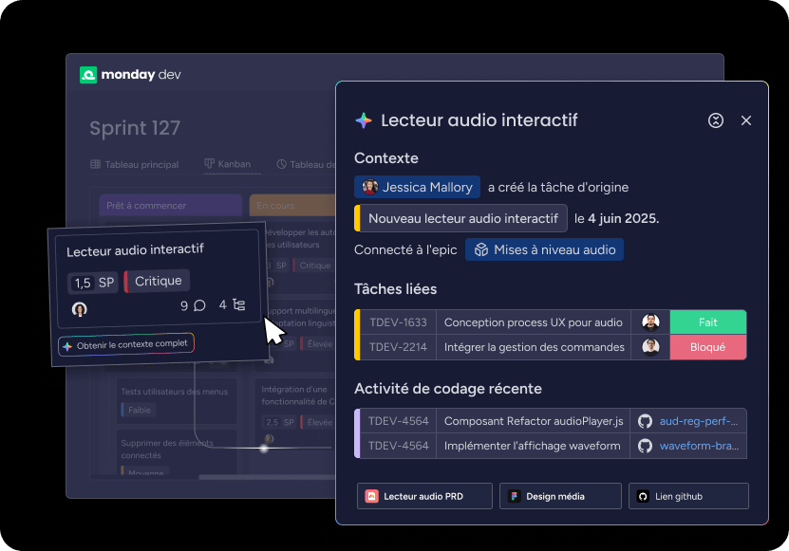789x551 pixels.
Task: Click the clock tab right of Kanban
Action: [x=281, y=164]
